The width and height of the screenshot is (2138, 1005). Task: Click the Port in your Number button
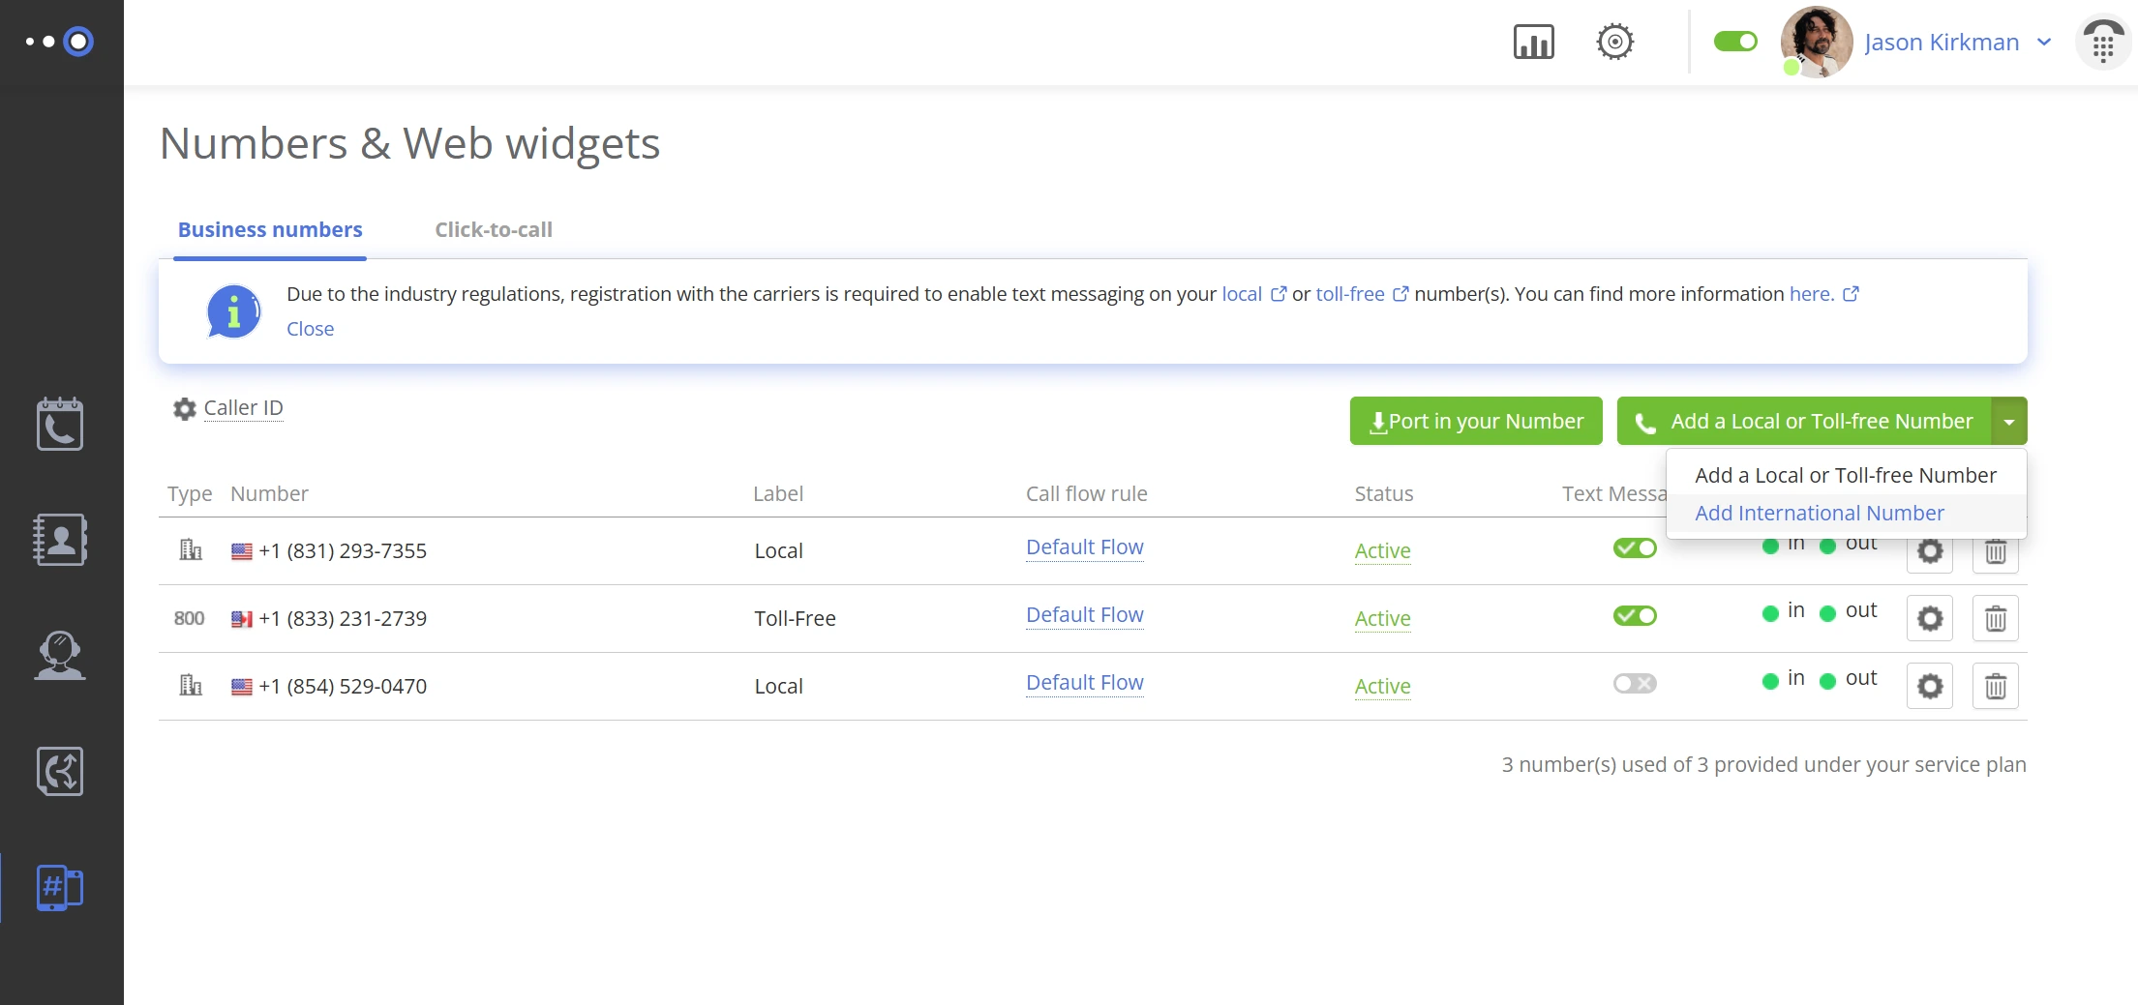pos(1476,422)
